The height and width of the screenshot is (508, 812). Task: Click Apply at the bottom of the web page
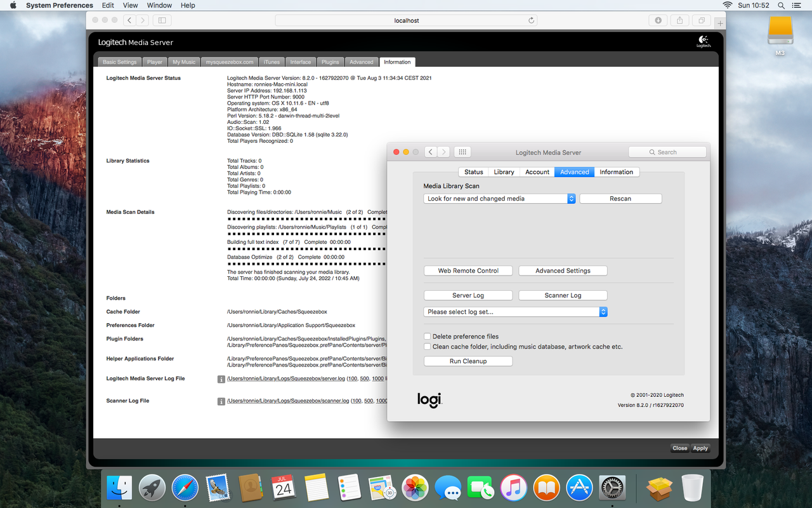[x=700, y=448]
